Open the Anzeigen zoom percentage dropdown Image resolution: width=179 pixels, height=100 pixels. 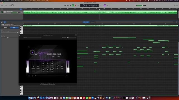(x=71, y=38)
